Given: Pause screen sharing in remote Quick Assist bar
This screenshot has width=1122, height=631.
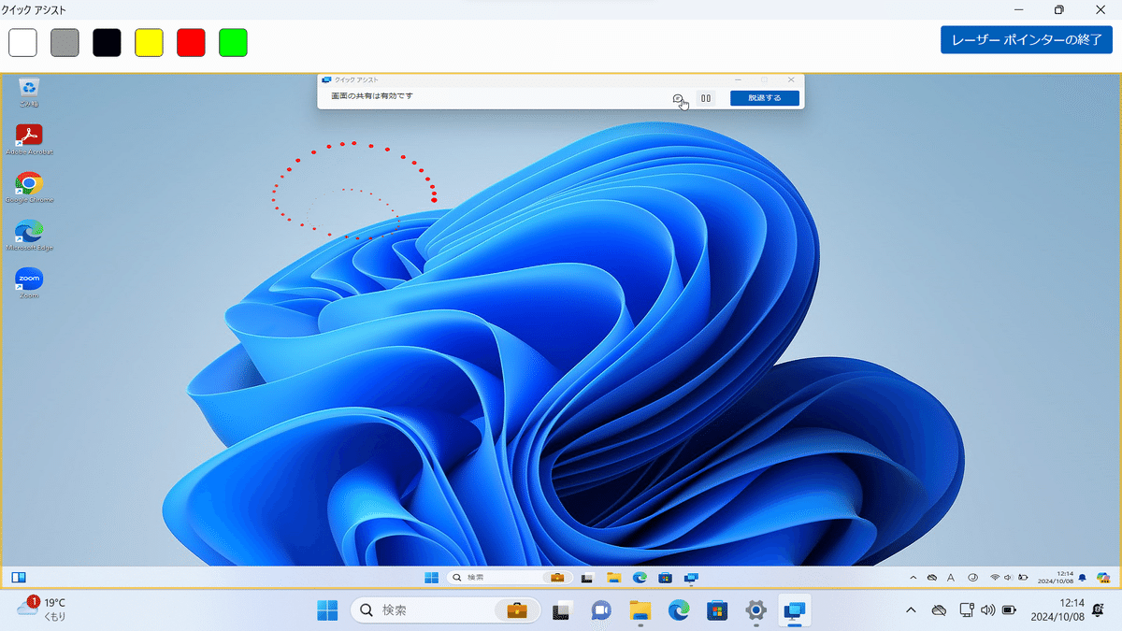Looking at the screenshot, I should pos(706,97).
